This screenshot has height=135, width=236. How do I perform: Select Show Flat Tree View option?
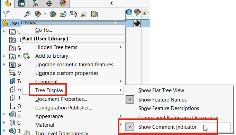pyautogui.click(x=161, y=90)
